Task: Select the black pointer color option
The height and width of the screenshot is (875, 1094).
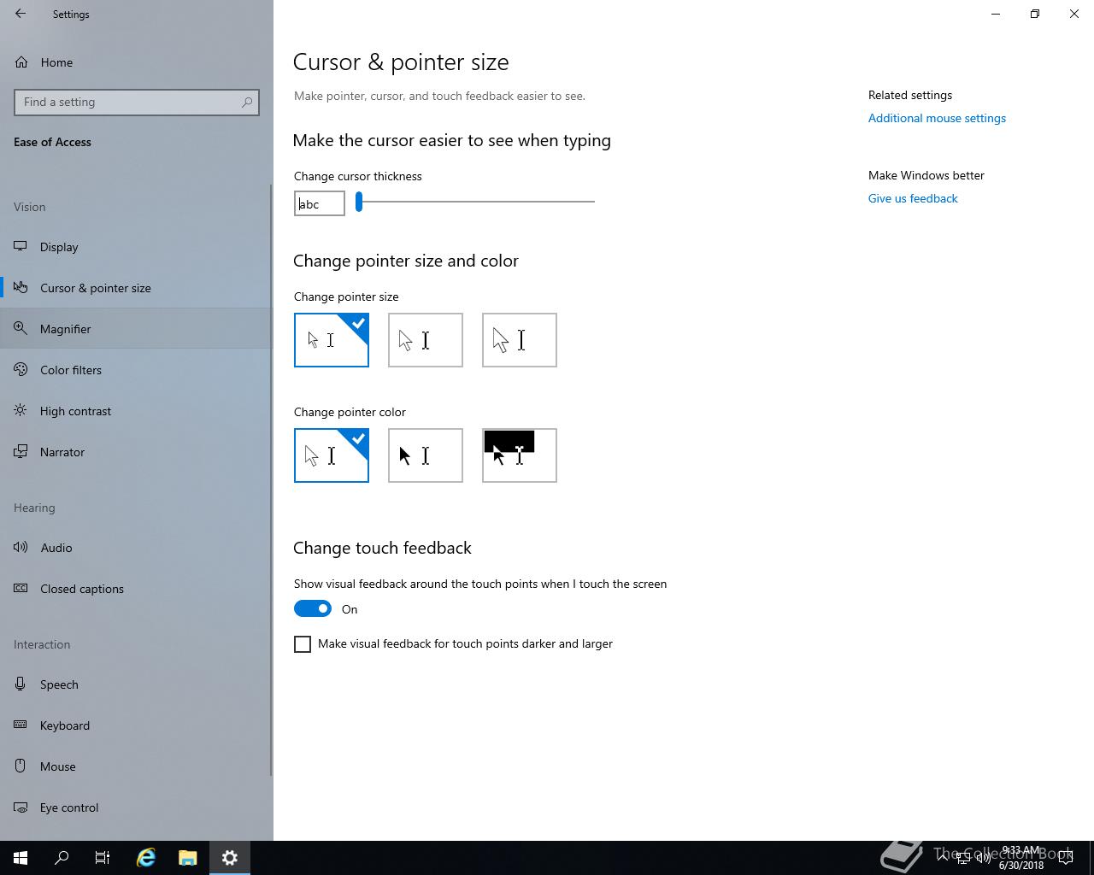Action: pyautogui.click(x=426, y=455)
